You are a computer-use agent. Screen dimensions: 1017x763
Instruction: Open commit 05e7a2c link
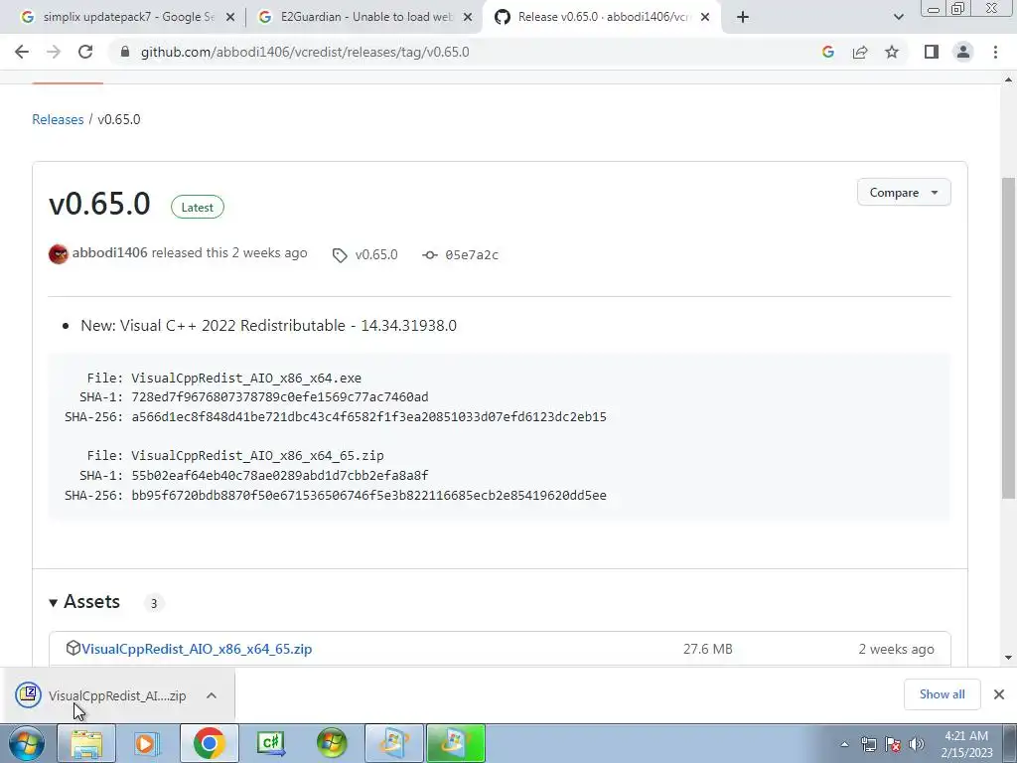coord(472,255)
